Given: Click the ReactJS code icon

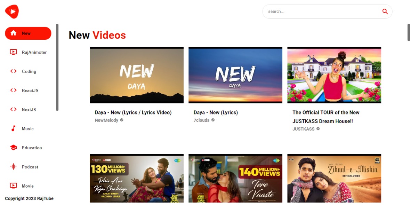Looking at the screenshot, I should (x=14, y=90).
